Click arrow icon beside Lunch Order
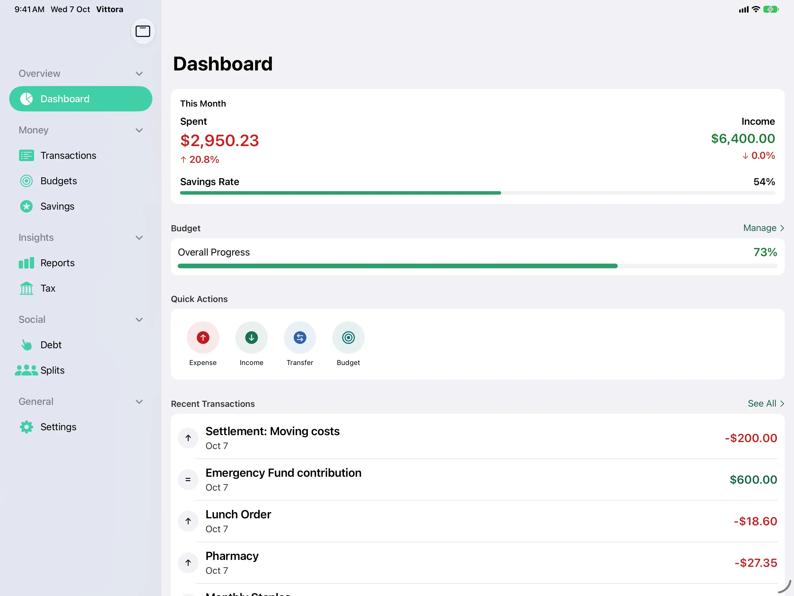The height and width of the screenshot is (596, 794). [x=188, y=521]
